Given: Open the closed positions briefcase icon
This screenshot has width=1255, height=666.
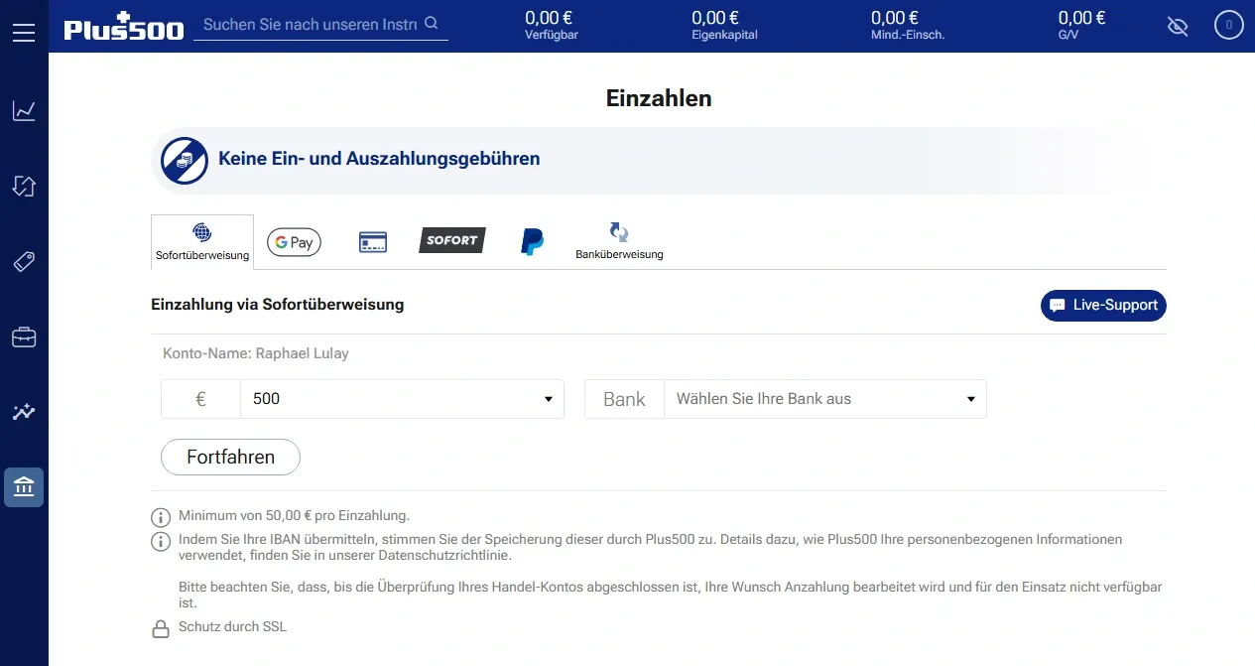Looking at the screenshot, I should pyautogui.click(x=24, y=337).
